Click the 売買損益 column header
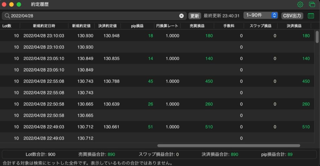This screenshot has height=166, width=320. tap(197, 26)
